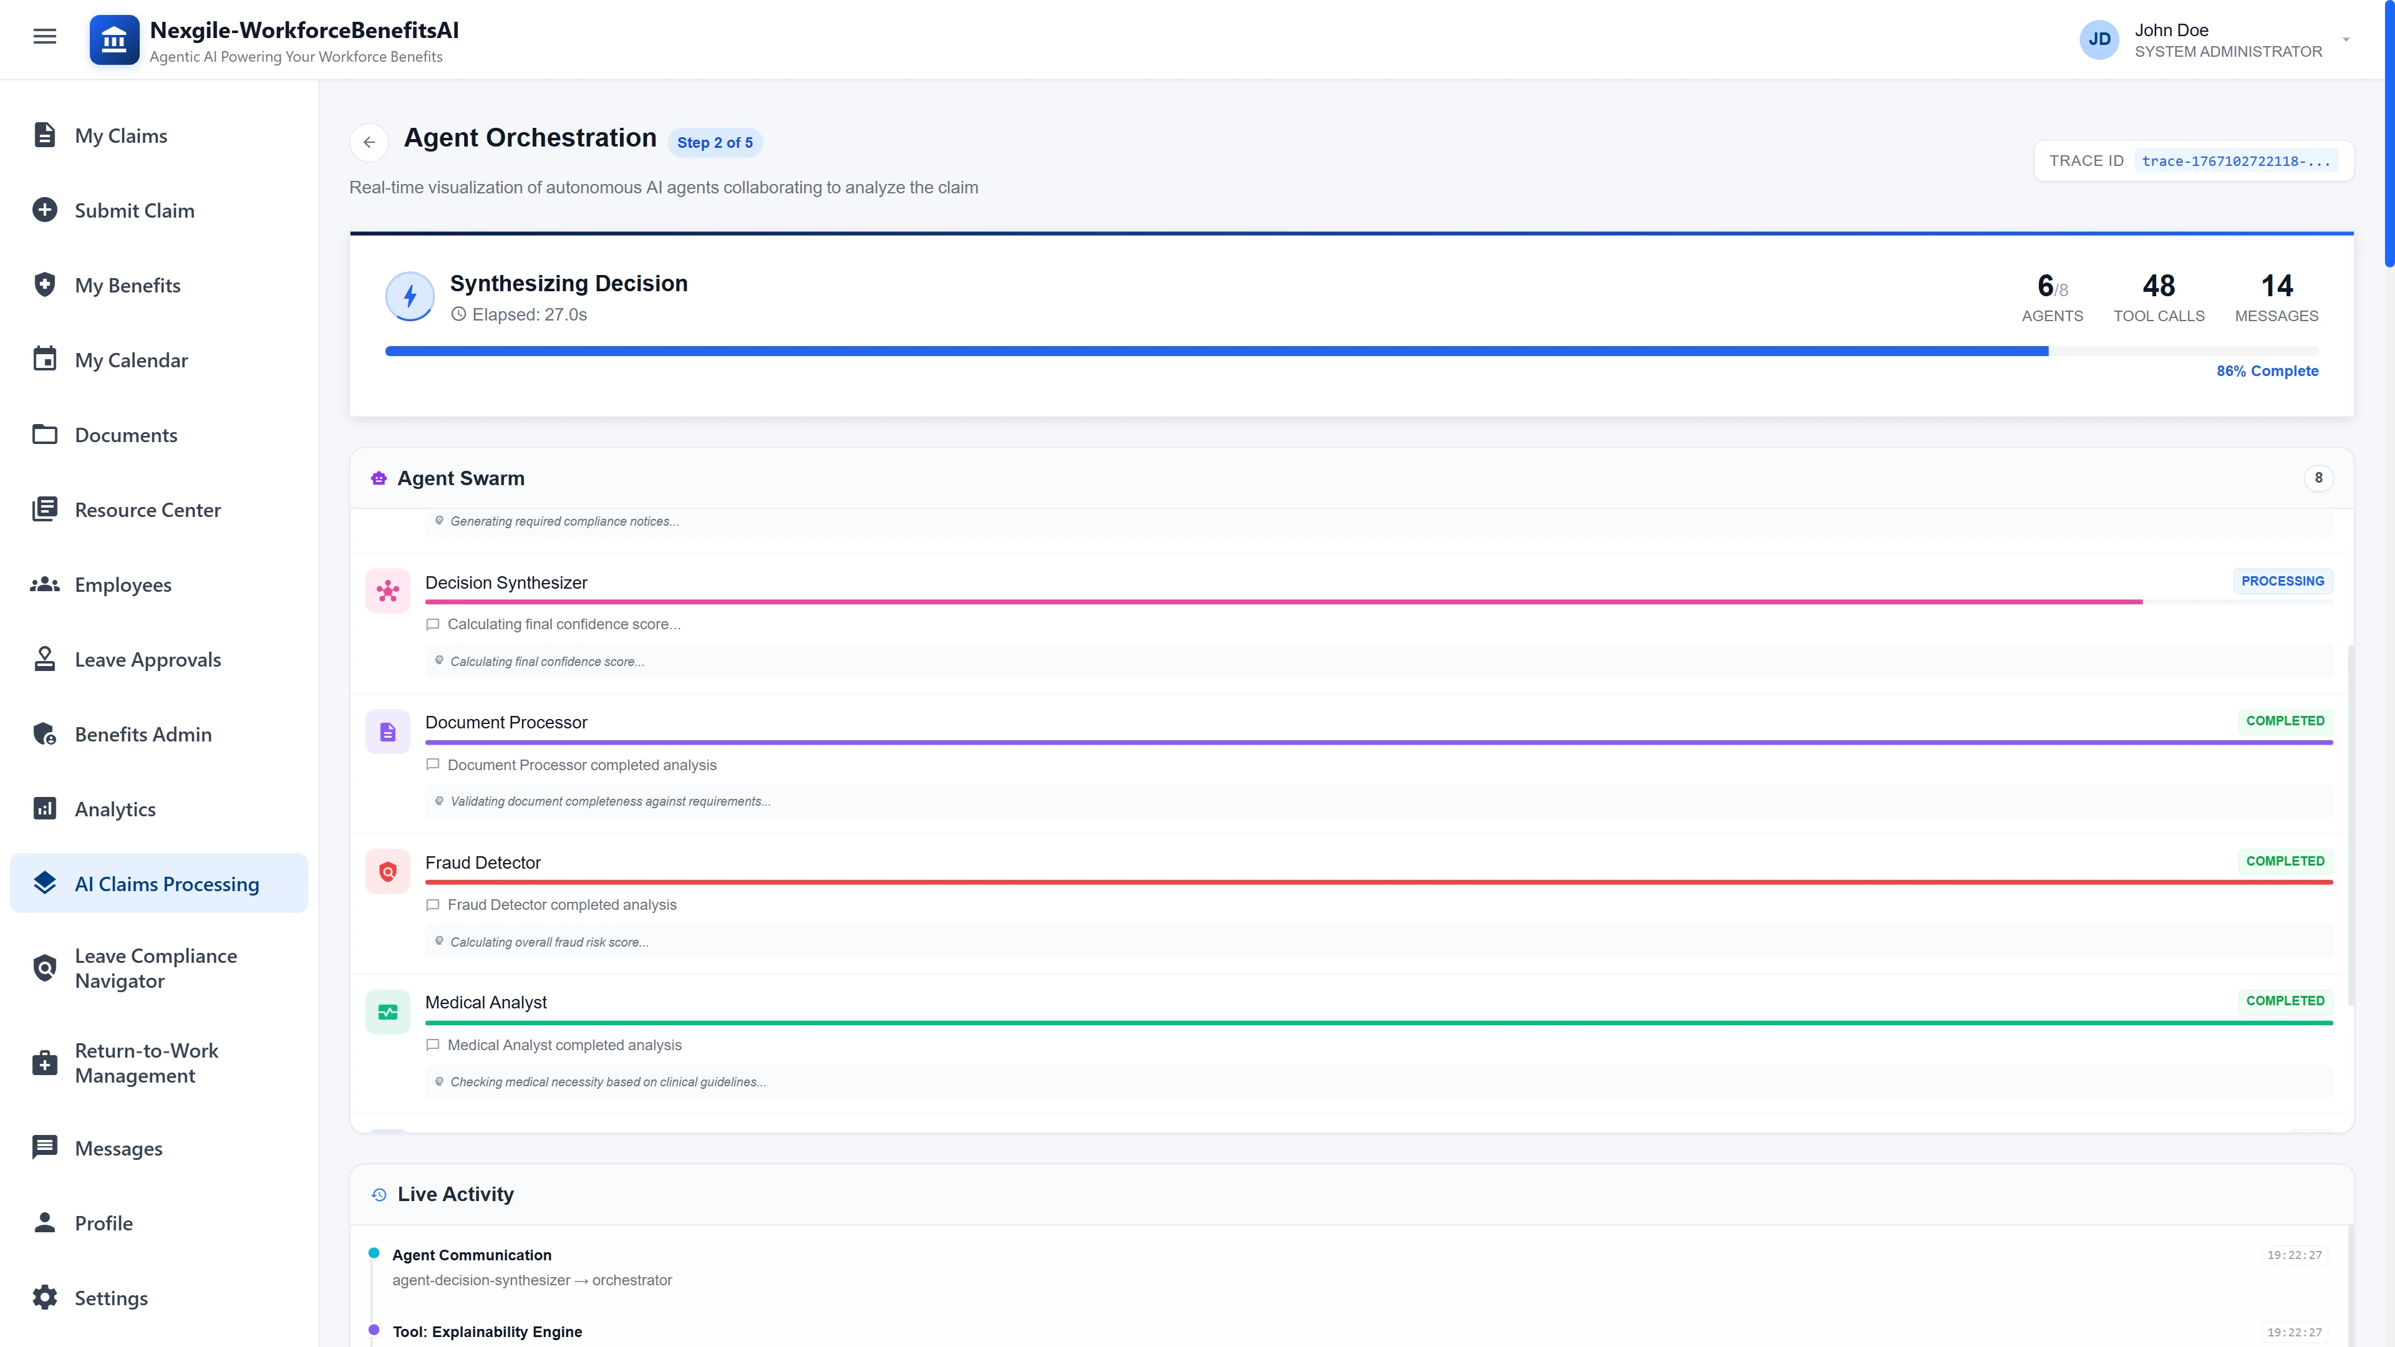Toggle the sidebar with the hamburger menu

coord(44,36)
